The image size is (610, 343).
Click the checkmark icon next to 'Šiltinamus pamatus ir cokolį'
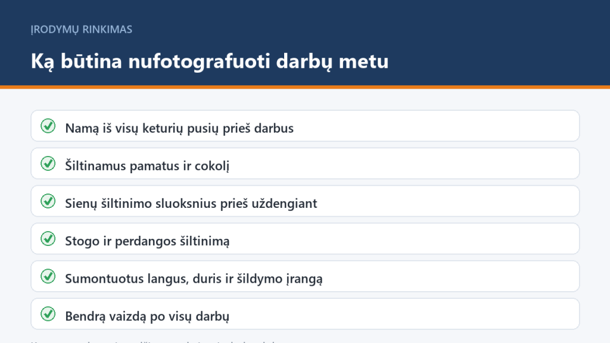48,164
